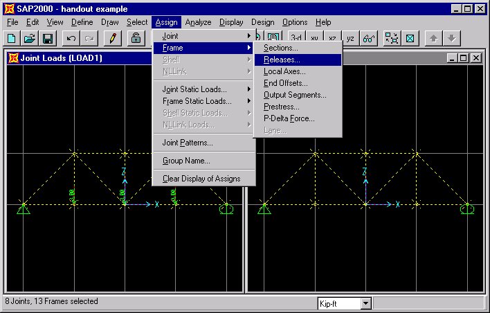Close the right view child window
Screen dimensions: 490x313
click(x=476, y=58)
